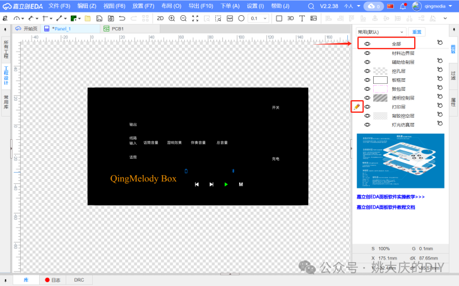
Task: Expand the green board tool dropdown arrow
Action: point(80,19)
